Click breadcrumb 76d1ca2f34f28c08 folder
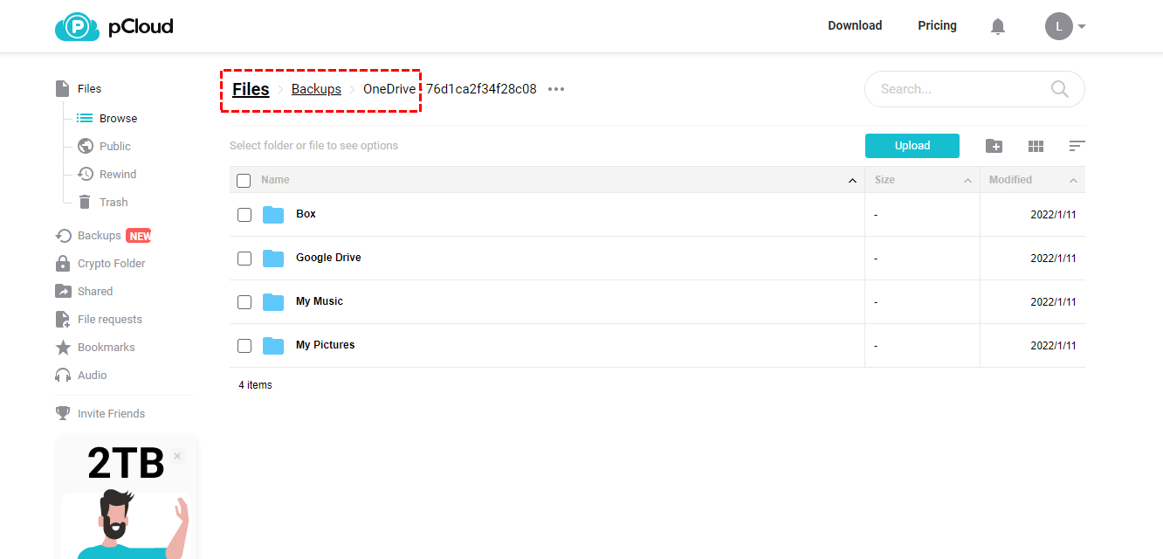The width and height of the screenshot is (1163, 559). pyautogui.click(x=481, y=89)
